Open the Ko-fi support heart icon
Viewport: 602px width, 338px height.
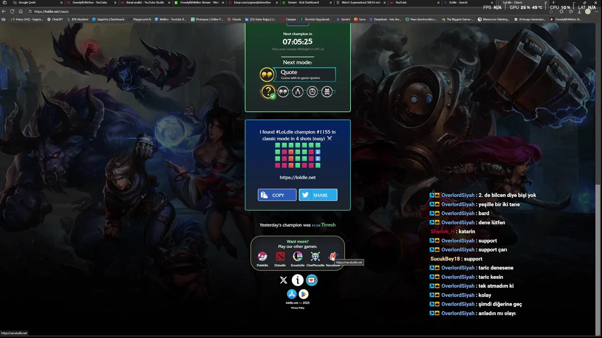click(x=312, y=280)
